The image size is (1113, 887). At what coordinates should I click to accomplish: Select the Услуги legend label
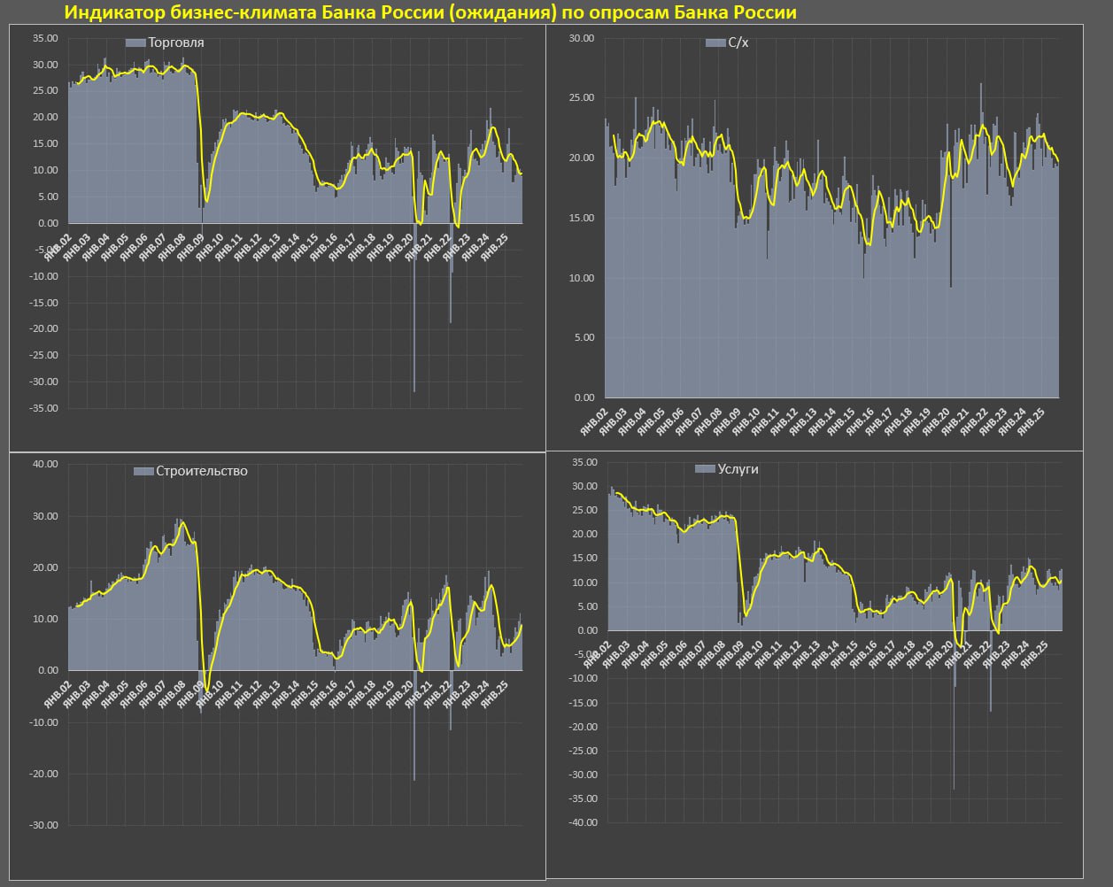737,469
